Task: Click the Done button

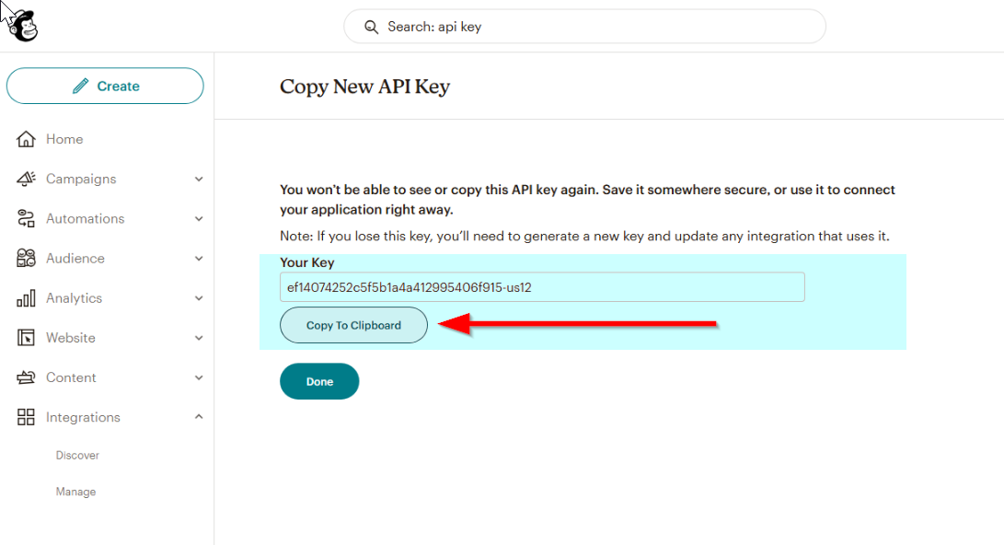Action: pos(319,382)
